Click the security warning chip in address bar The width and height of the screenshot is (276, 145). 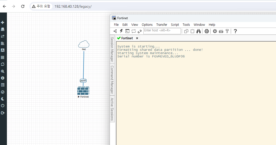pos(41,6)
